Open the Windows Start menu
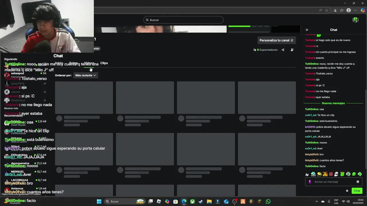This screenshot has width=367, height=206. 99,201
